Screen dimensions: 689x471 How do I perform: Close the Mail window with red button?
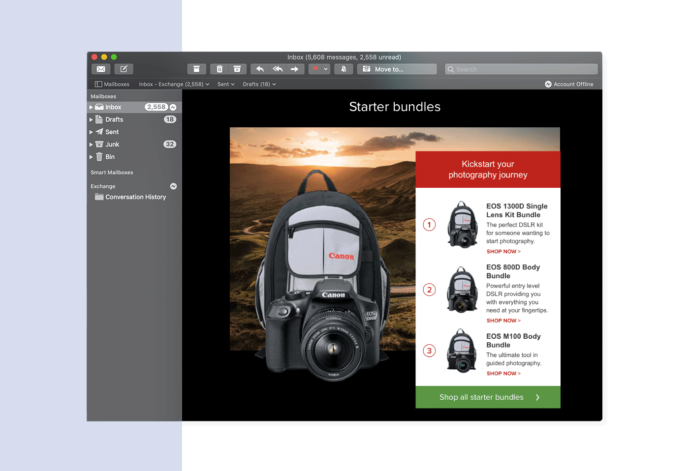(94, 57)
